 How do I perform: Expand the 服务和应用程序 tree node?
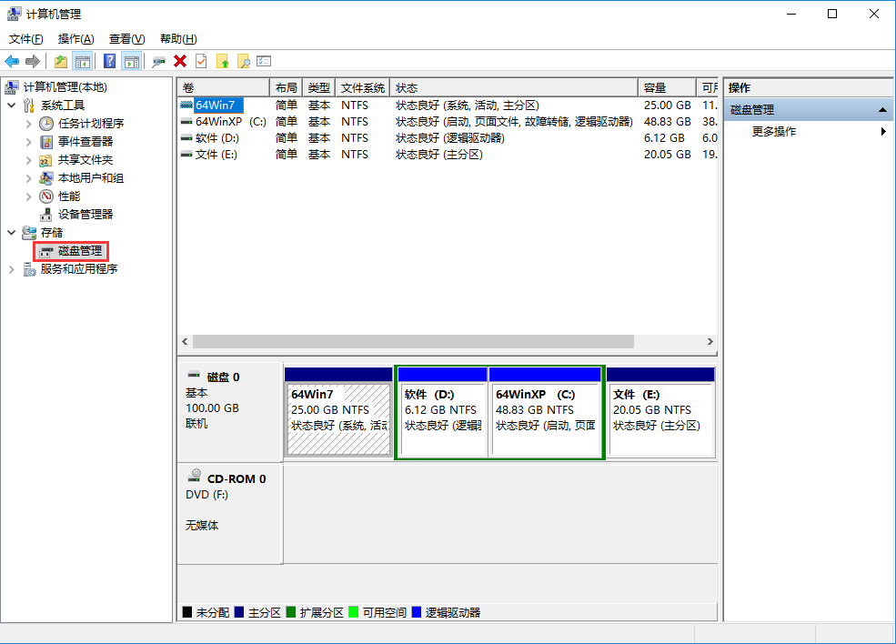11,268
